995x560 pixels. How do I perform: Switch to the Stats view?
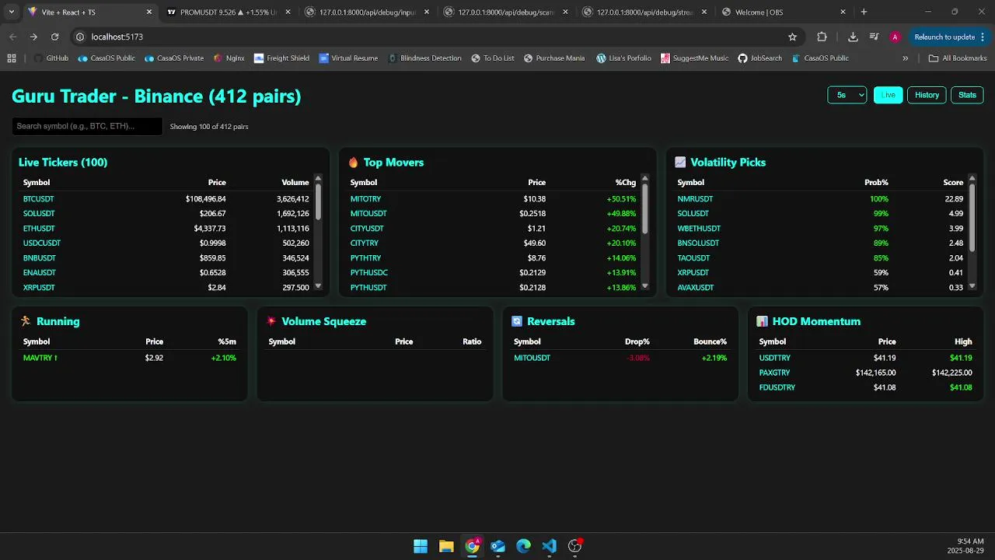pyautogui.click(x=967, y=95)
